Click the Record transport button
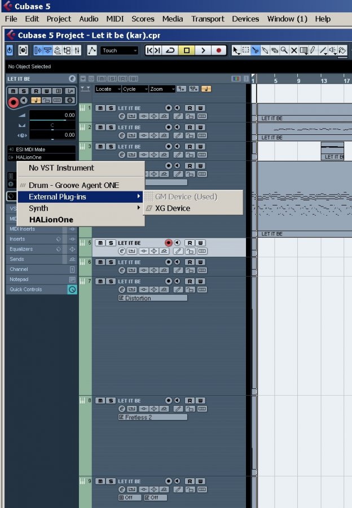 coord(219,50)
